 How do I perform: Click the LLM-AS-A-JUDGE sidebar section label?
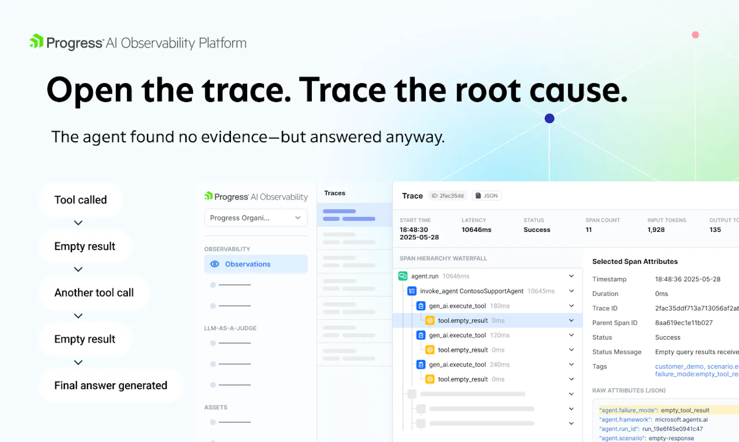(230, 328)
